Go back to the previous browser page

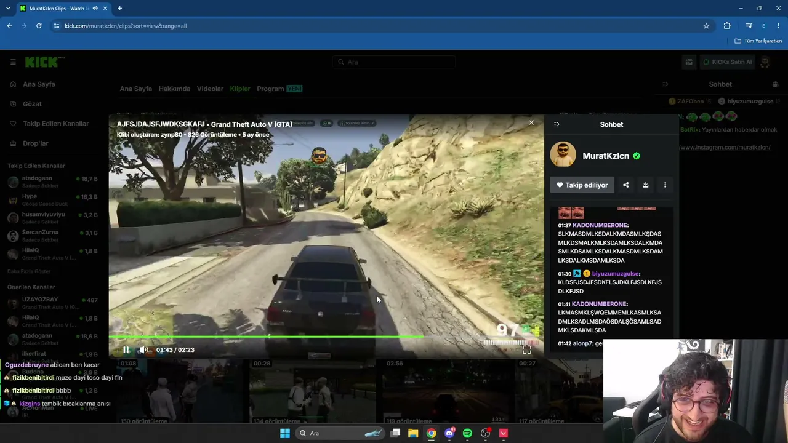9,26
